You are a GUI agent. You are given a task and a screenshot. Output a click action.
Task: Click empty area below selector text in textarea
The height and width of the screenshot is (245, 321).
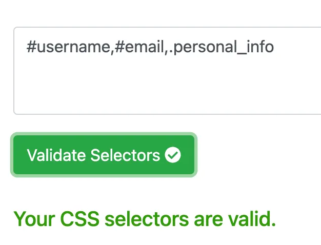click(154, 87)
